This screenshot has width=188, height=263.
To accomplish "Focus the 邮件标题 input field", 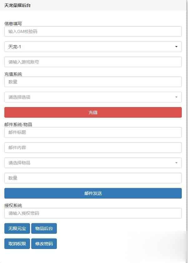I will pyautogui.click(x=93, y=132).
